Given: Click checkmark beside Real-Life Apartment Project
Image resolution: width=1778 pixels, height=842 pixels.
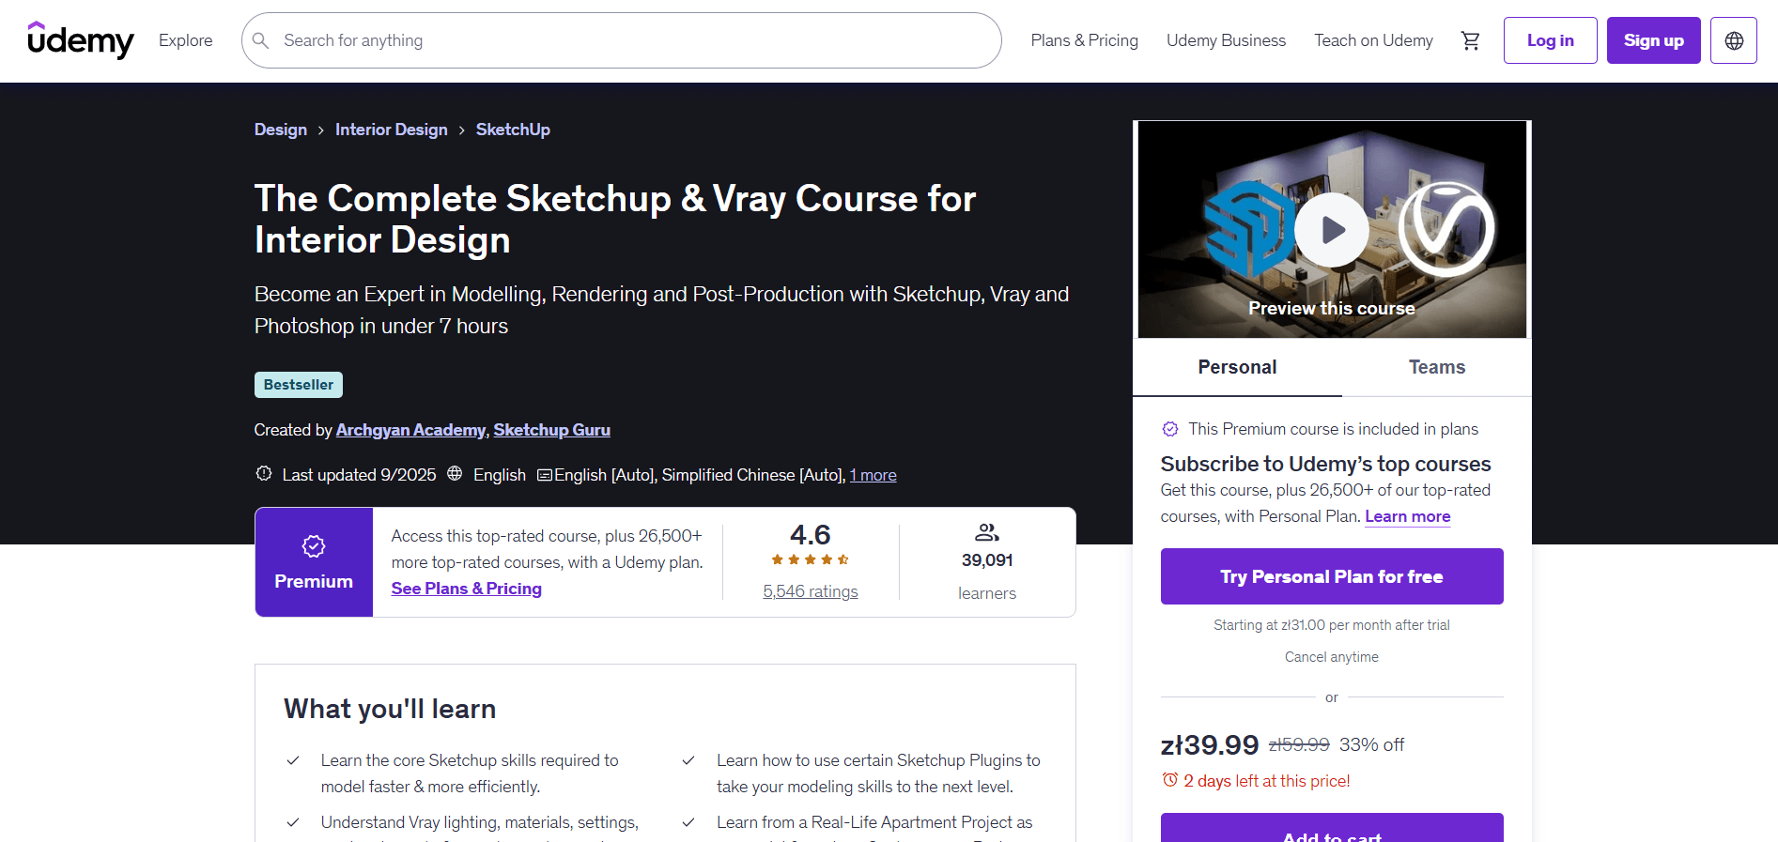Looking at the screenshot, I should point(688,822).
